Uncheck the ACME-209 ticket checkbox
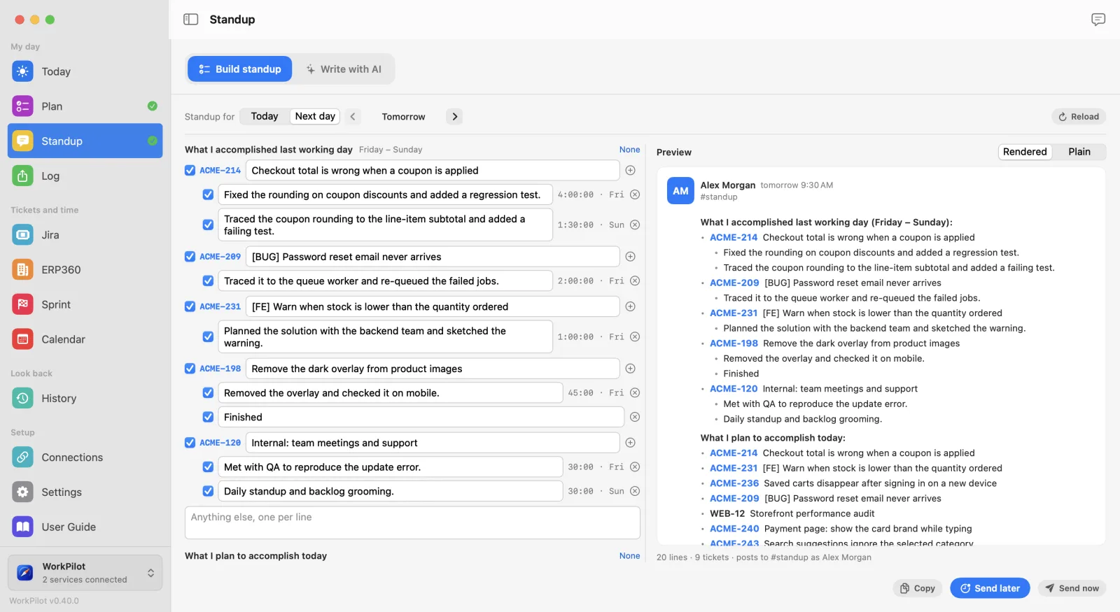1120x612 pixels. click(190, 257)
